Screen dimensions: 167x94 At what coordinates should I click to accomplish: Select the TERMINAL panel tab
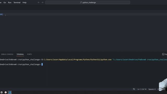(20, 54)
